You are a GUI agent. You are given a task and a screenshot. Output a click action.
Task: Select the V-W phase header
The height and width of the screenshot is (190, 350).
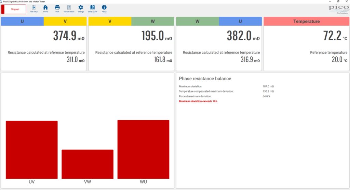[131, 22]
